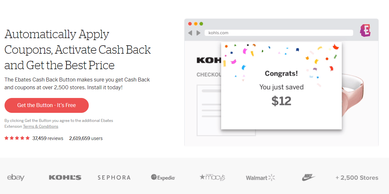Select the Walmart store logo

point(260,177)
